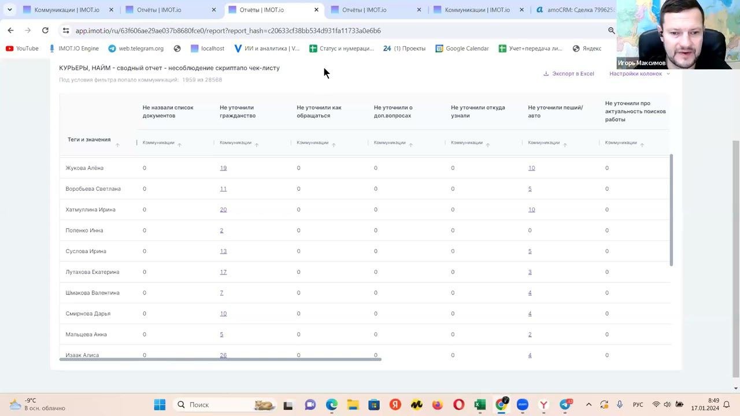Image resolution: width=740 pixels, height=416 pixels.
Task: Open Жукова Алёна's 19 citizenship communications
Action: [223, 168]
